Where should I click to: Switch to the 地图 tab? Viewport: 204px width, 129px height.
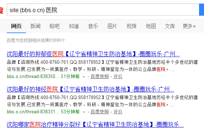151,26
